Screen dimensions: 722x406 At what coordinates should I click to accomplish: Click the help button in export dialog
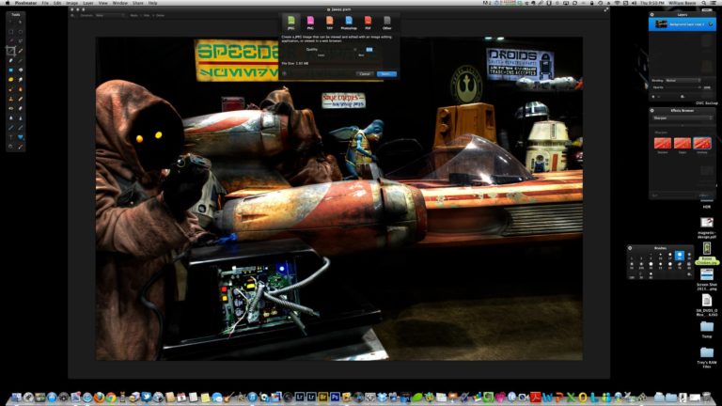click(x=285, y=73)
